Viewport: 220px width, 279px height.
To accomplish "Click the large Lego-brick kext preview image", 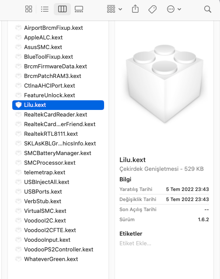I will pos(164,84).
